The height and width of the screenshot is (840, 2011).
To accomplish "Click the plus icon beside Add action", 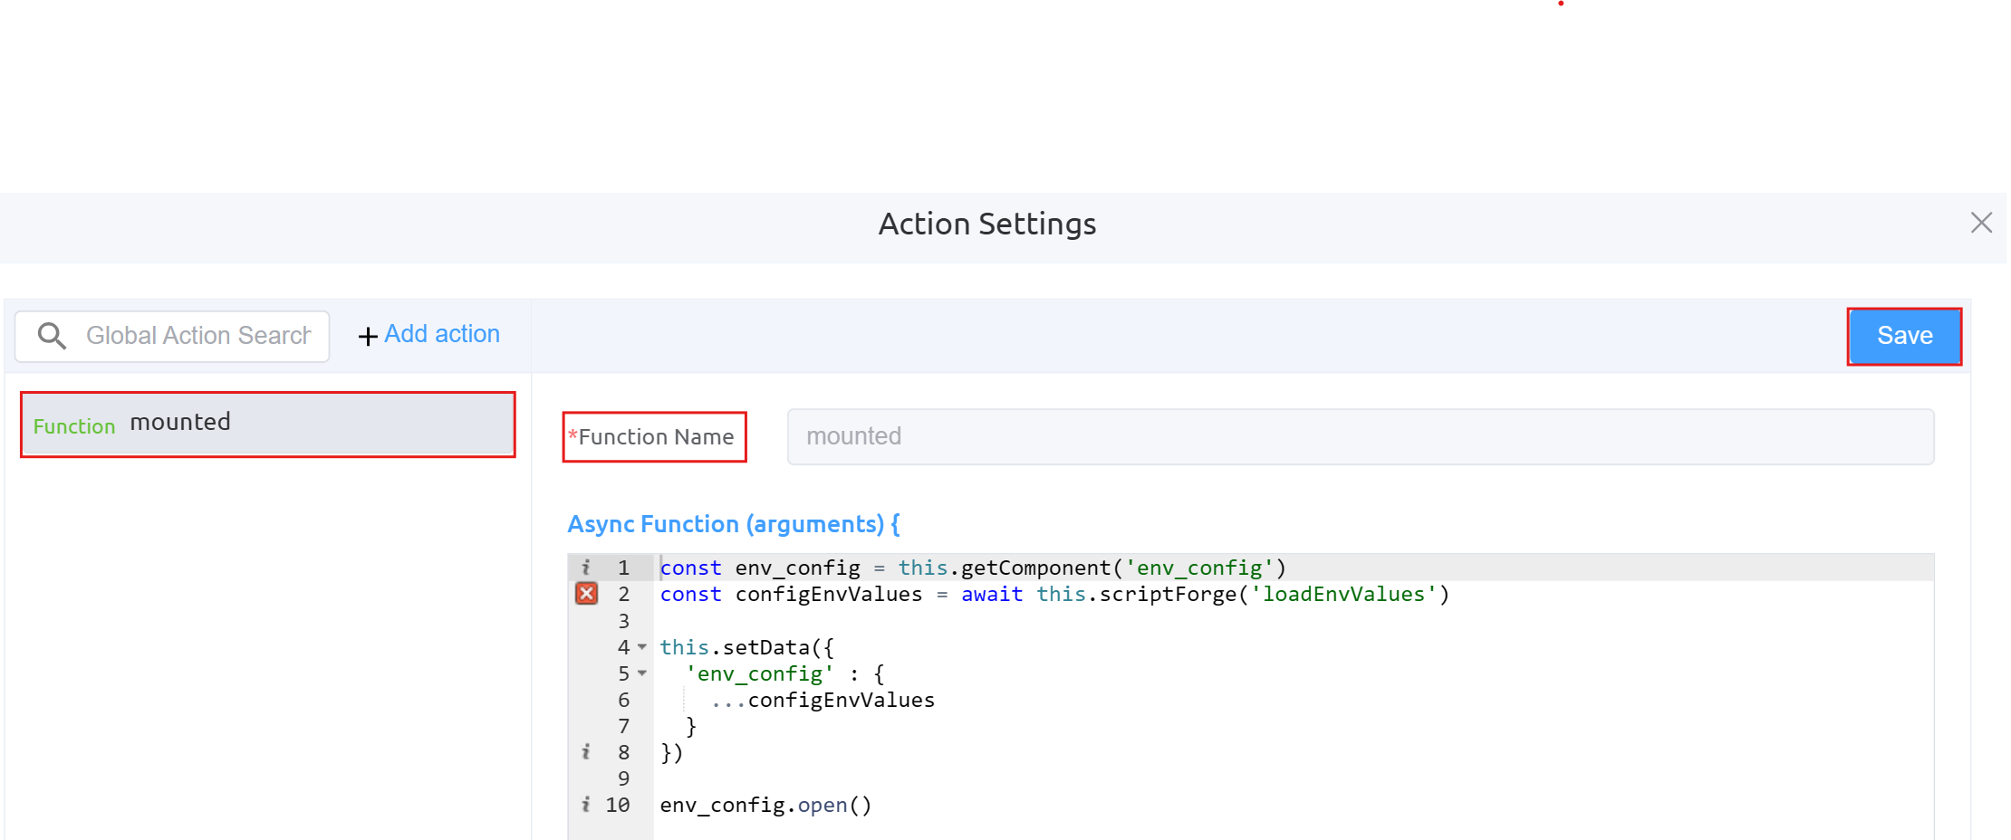I will (x=367, y=337).
